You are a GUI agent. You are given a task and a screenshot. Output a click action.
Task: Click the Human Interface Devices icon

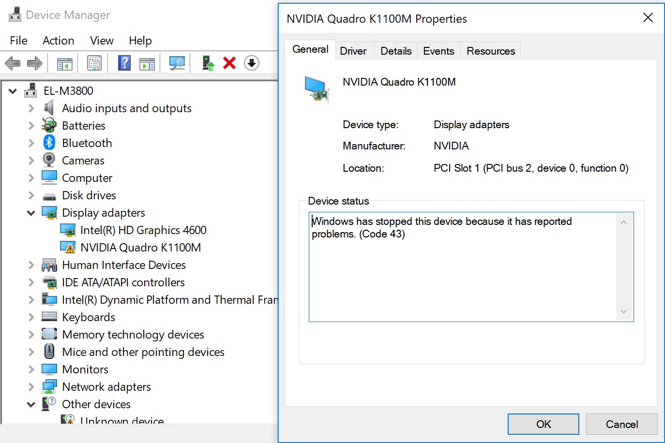[49, 265]
